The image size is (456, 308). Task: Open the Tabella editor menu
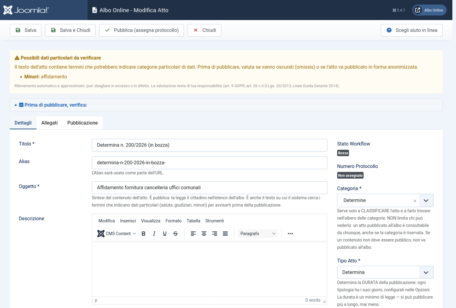pos(193,221)
